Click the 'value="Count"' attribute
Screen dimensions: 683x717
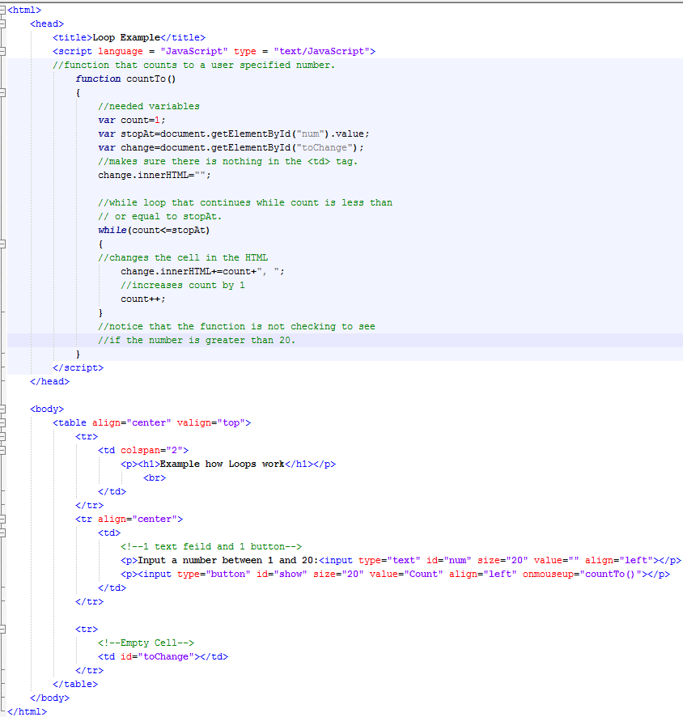tap(406, 575)
